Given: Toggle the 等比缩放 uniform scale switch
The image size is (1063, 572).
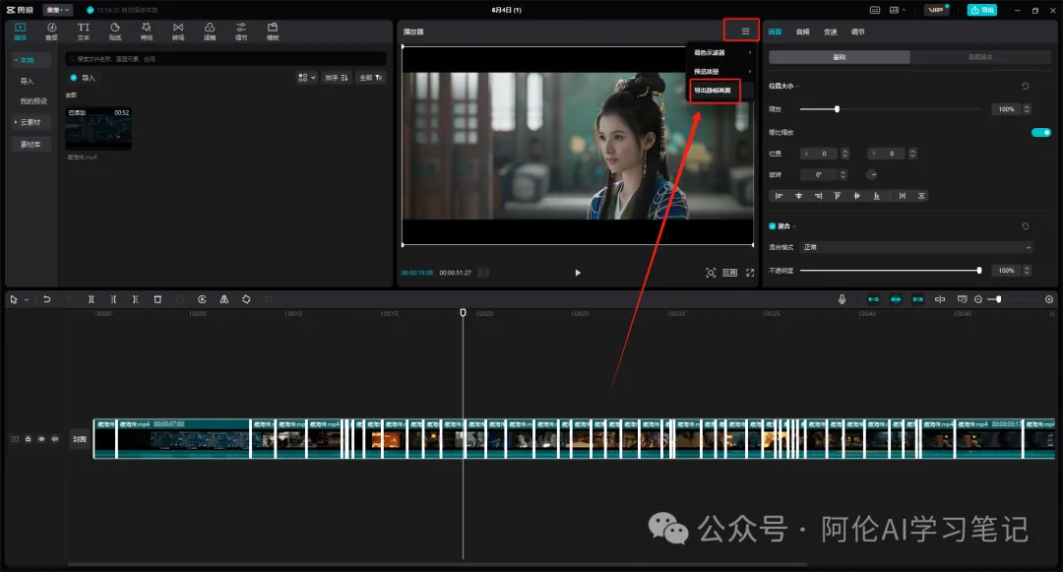Looking at the screenshot, I should point(1040,132).
